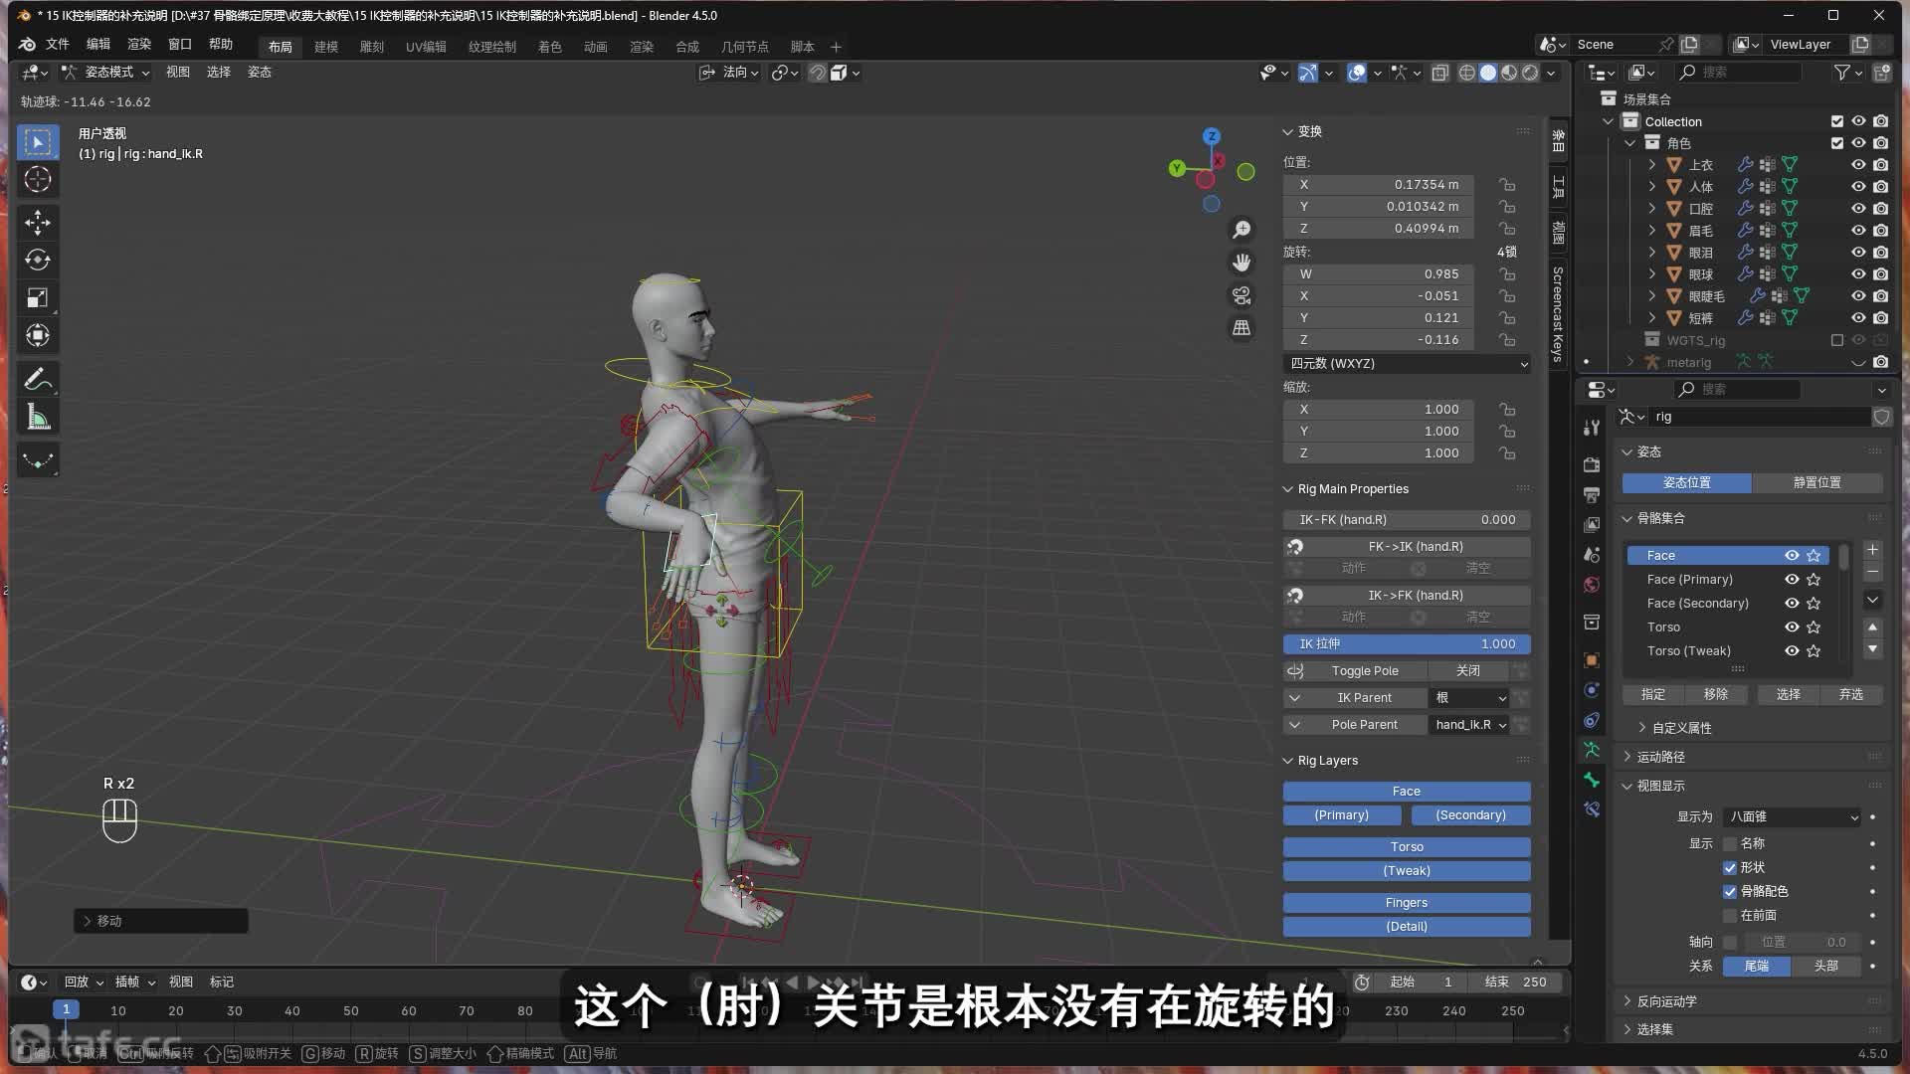Pick the Scale tool in toolbar

pyautogui.click(x=38, y=298)
